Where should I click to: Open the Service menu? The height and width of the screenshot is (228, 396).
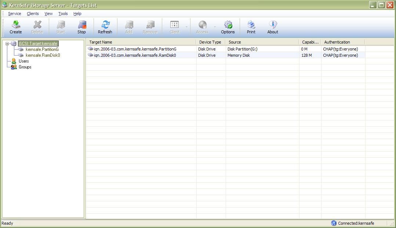[x=15, y=14]
